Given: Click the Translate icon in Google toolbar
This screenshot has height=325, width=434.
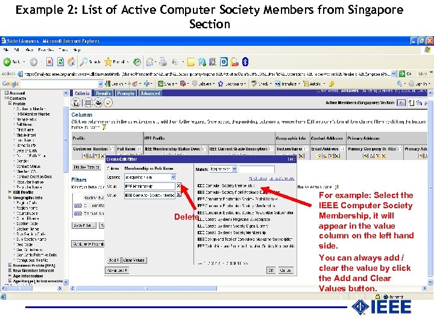Looking at the screenshot, I should pyautogui.click(x=278, y=84).
